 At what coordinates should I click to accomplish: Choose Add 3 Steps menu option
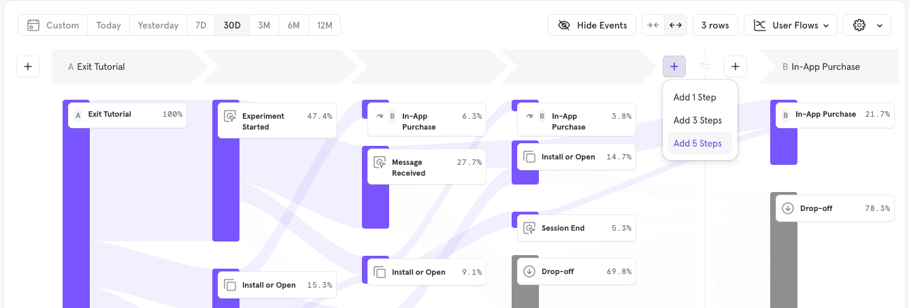(697, 120)
